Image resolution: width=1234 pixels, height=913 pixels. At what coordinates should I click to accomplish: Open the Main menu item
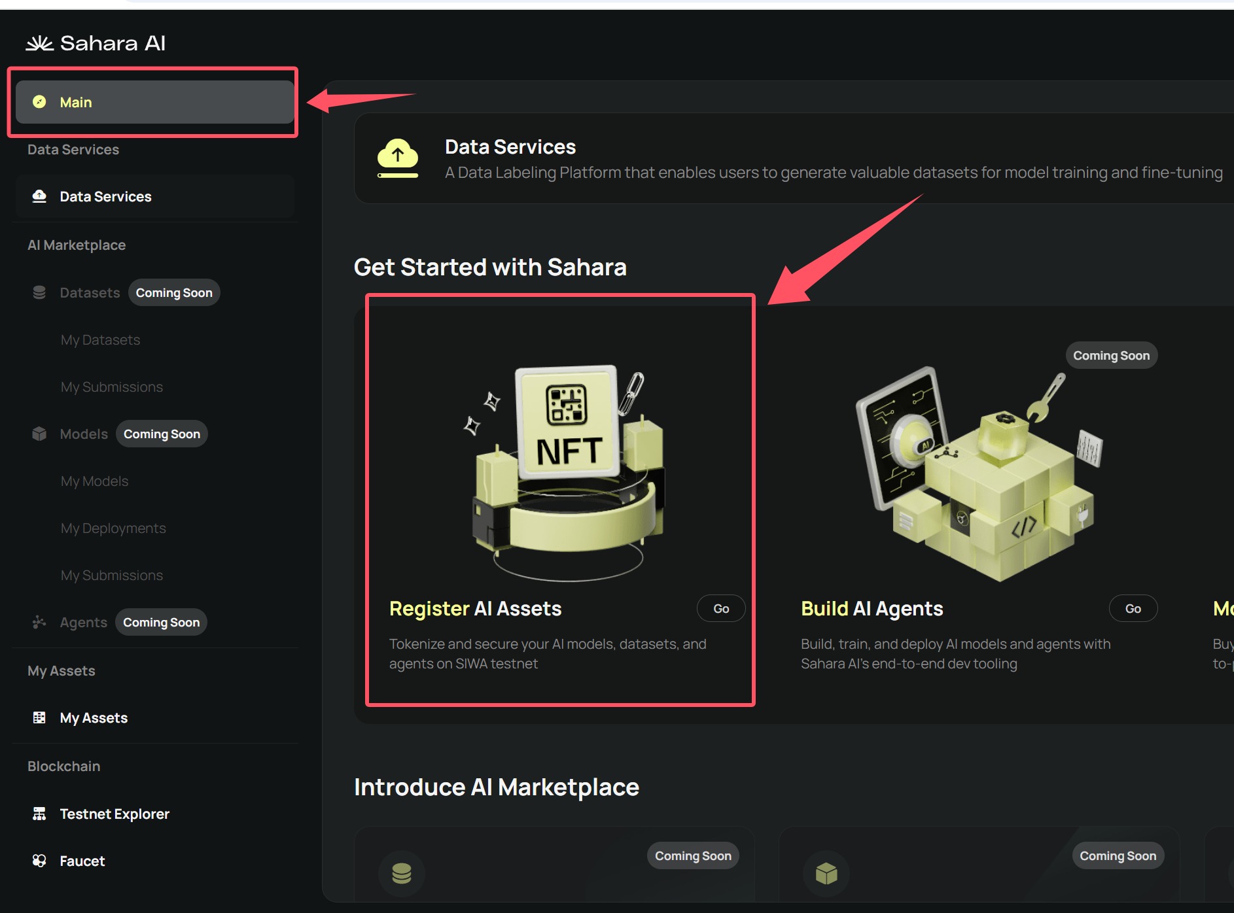point(154,102)
